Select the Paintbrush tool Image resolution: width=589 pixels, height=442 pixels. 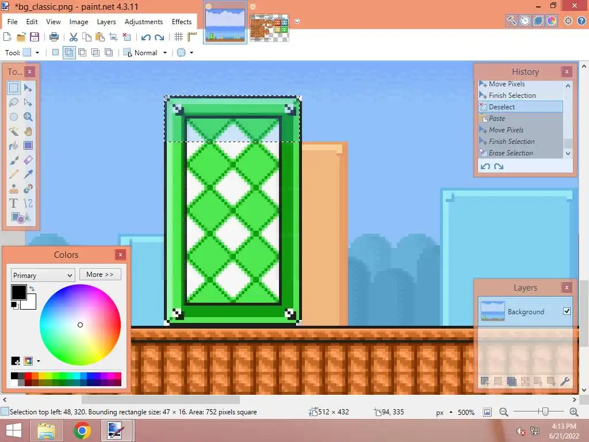(x=14, y=160)
